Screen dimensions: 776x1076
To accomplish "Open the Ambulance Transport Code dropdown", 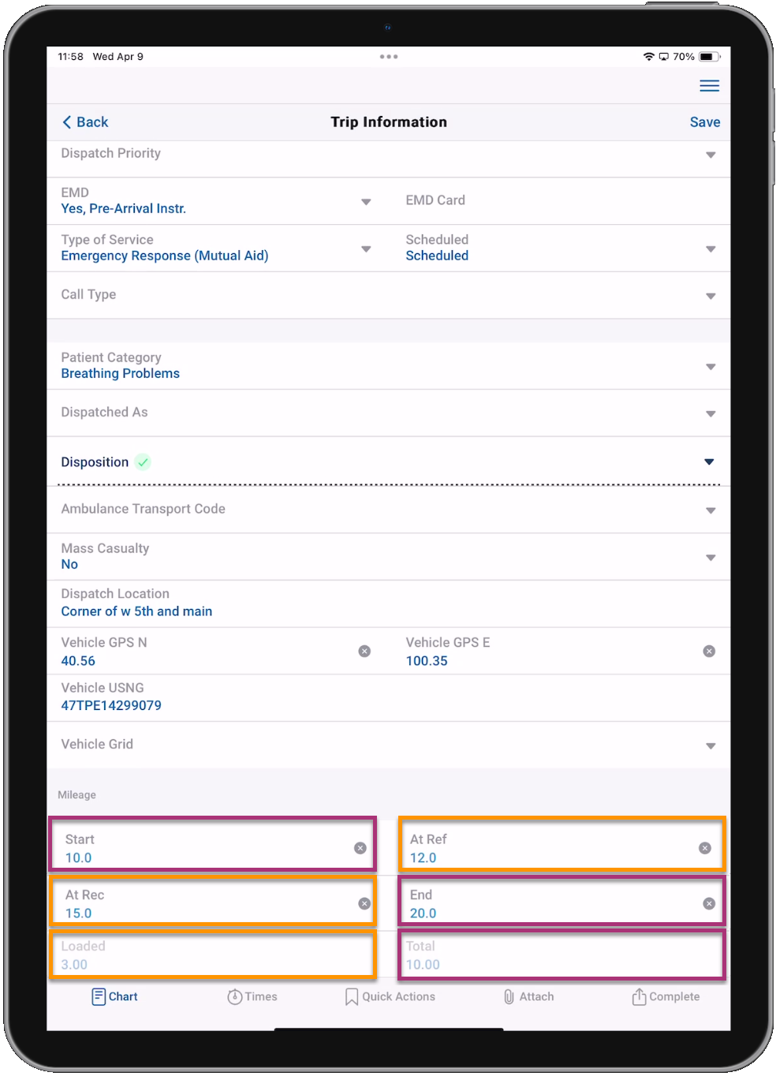I will point(711,511).
